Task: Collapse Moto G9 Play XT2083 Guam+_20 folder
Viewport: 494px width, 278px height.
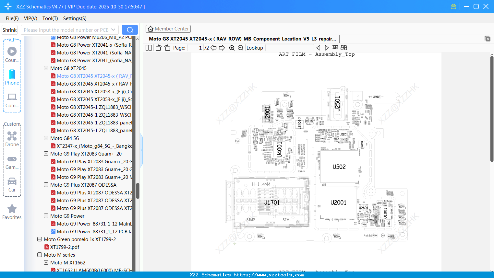Action: tap(46, 154)
